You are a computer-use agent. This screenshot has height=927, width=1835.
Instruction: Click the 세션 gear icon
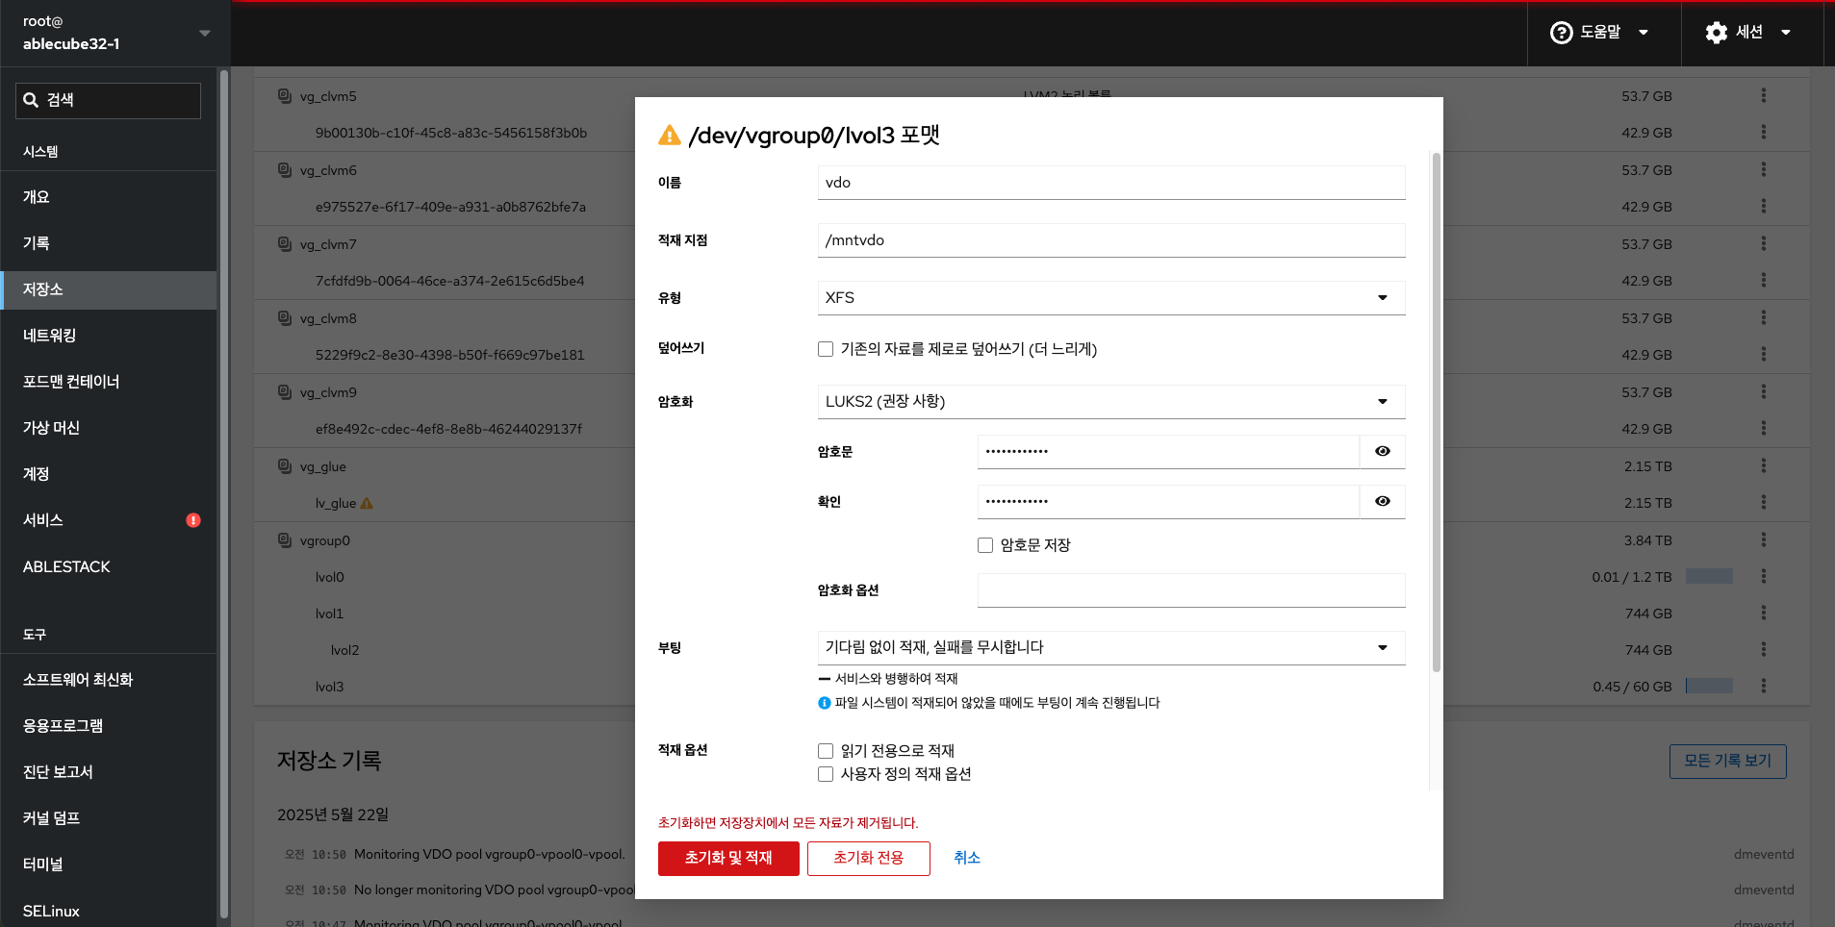1716,33
